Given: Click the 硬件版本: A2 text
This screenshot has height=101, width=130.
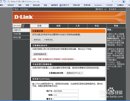Looking at the screenshot, I should 101,9.
